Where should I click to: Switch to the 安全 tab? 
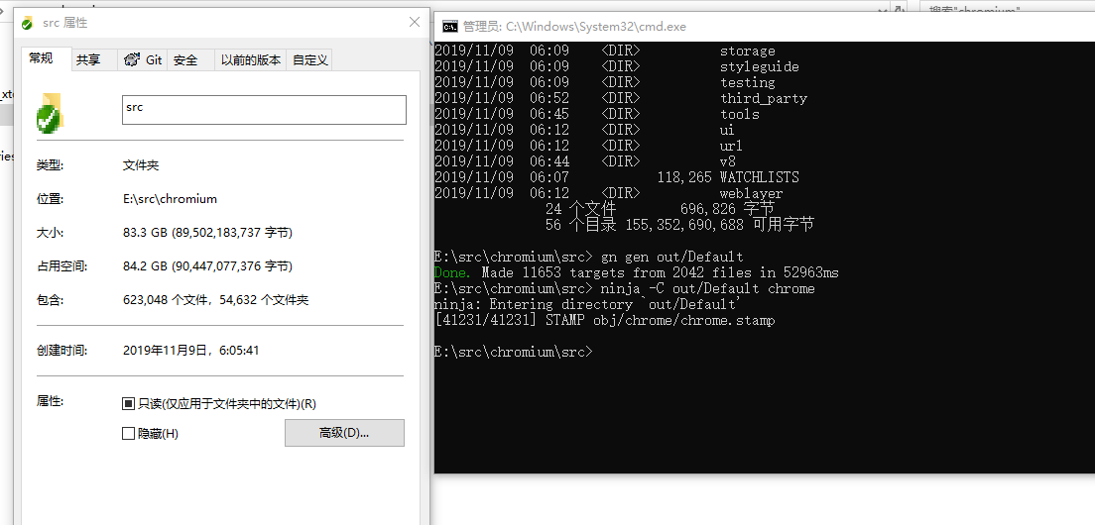(x=185, y=60)
